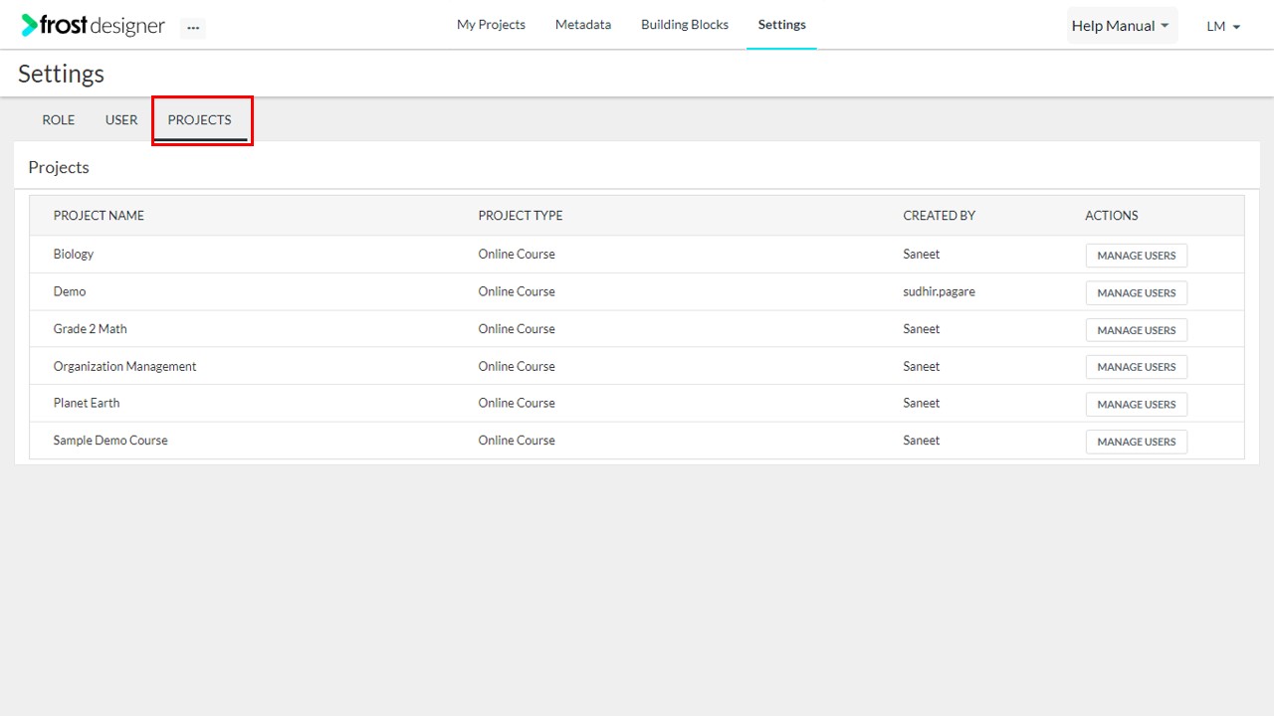Click Online Course in Grade 2 Math row
This screenshot has height=716, width=1274.
coord(517,328)
